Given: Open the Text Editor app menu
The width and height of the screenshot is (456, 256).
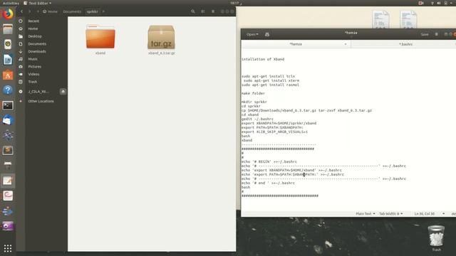Looking at the screenshot, I should pyautogui.click(x=37, y=3).
